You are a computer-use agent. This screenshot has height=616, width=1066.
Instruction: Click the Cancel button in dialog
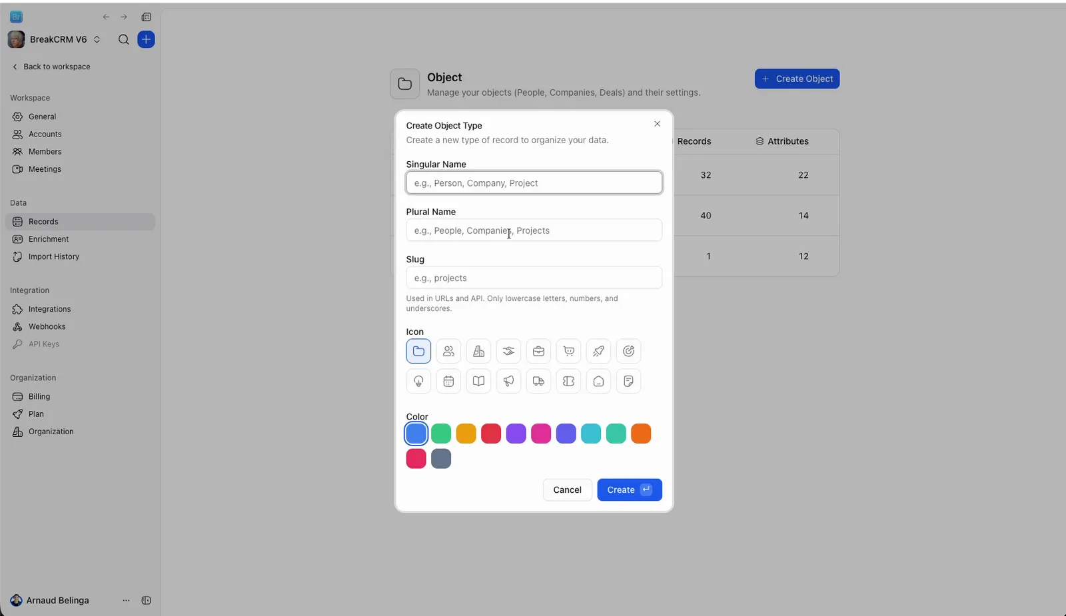(567, 489)
